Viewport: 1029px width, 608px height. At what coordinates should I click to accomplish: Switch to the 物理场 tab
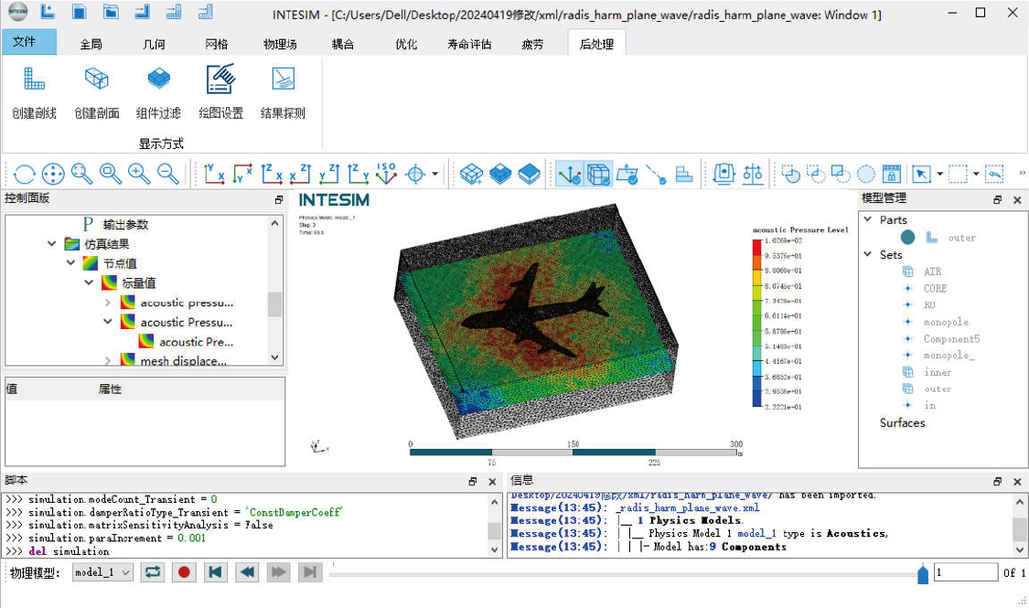[280, 44]
